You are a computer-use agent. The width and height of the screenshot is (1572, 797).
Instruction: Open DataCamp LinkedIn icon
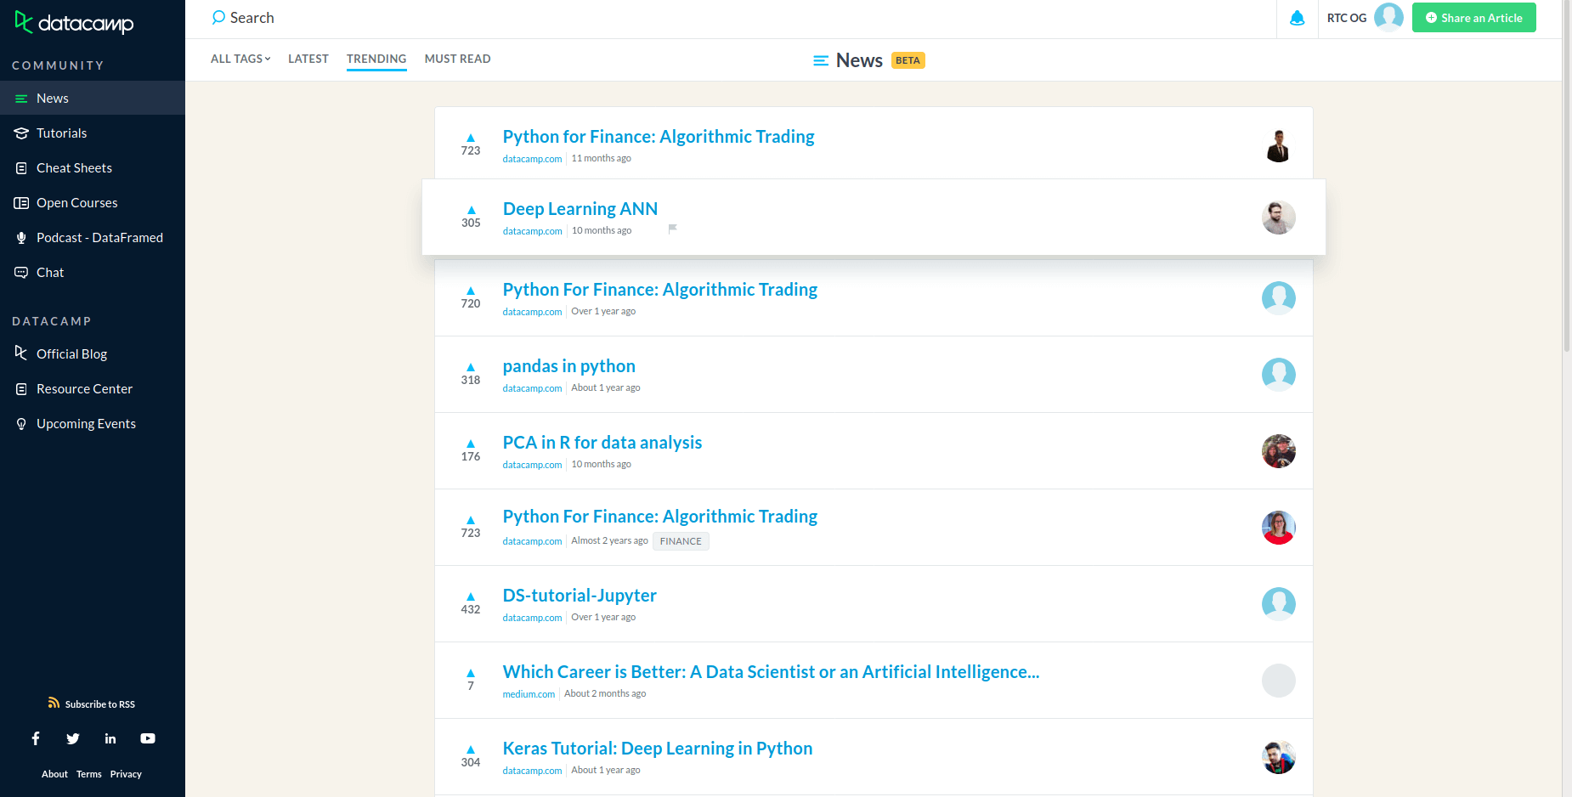tap(110, 738)
